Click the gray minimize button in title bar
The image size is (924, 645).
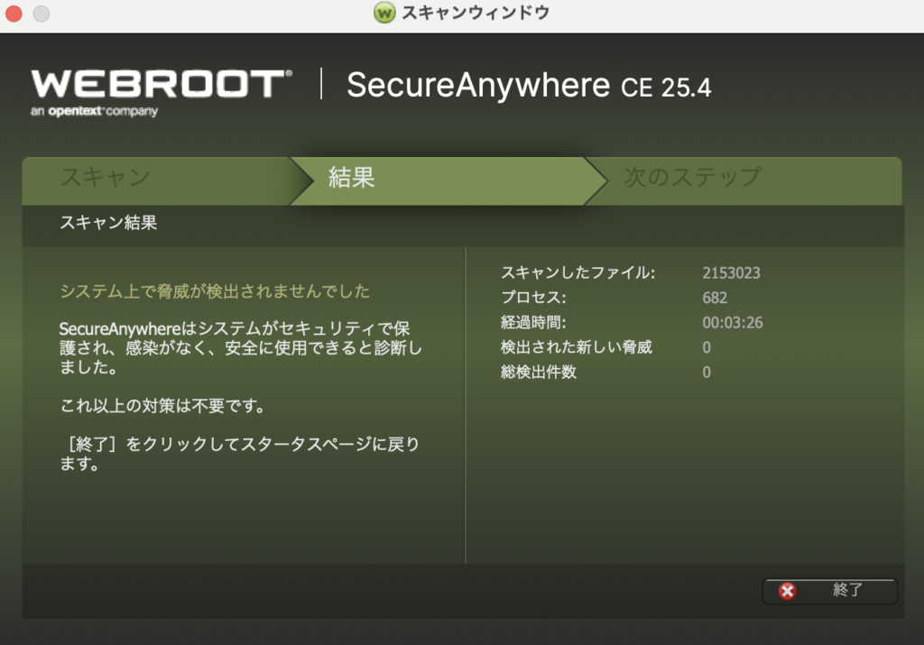(x=42, y=14)
